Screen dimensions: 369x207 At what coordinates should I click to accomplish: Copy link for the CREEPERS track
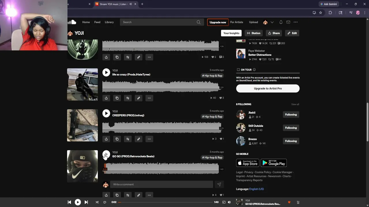(x=117, y=139)
